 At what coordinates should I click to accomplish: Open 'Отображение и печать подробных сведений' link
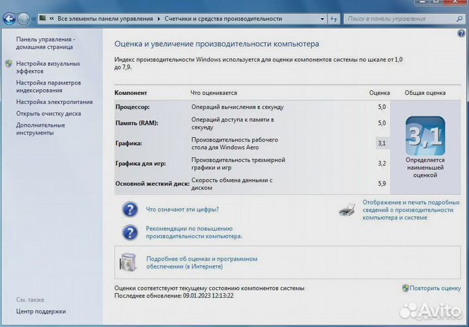(411, 210)
